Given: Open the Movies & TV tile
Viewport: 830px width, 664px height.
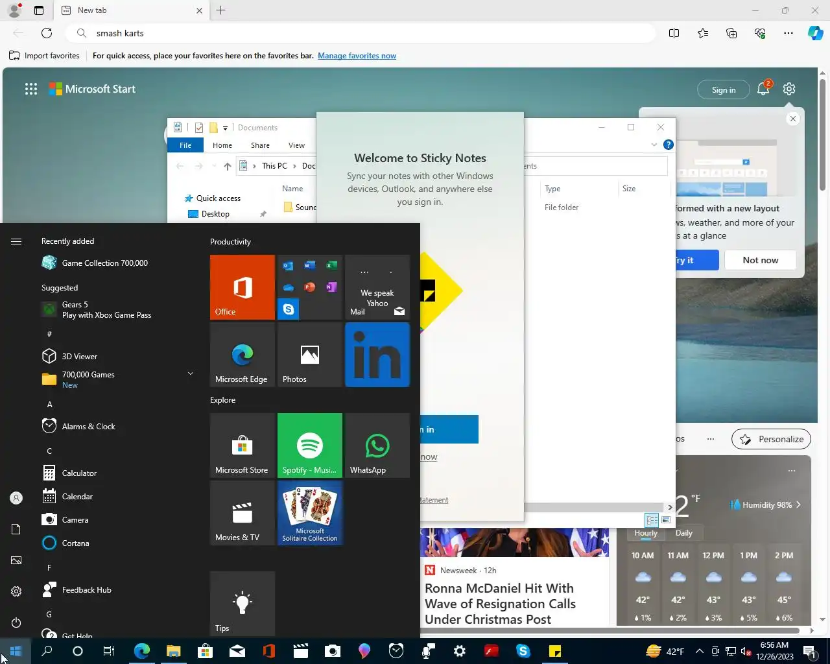Looking at the screenshot, I should tap(243, 513).
